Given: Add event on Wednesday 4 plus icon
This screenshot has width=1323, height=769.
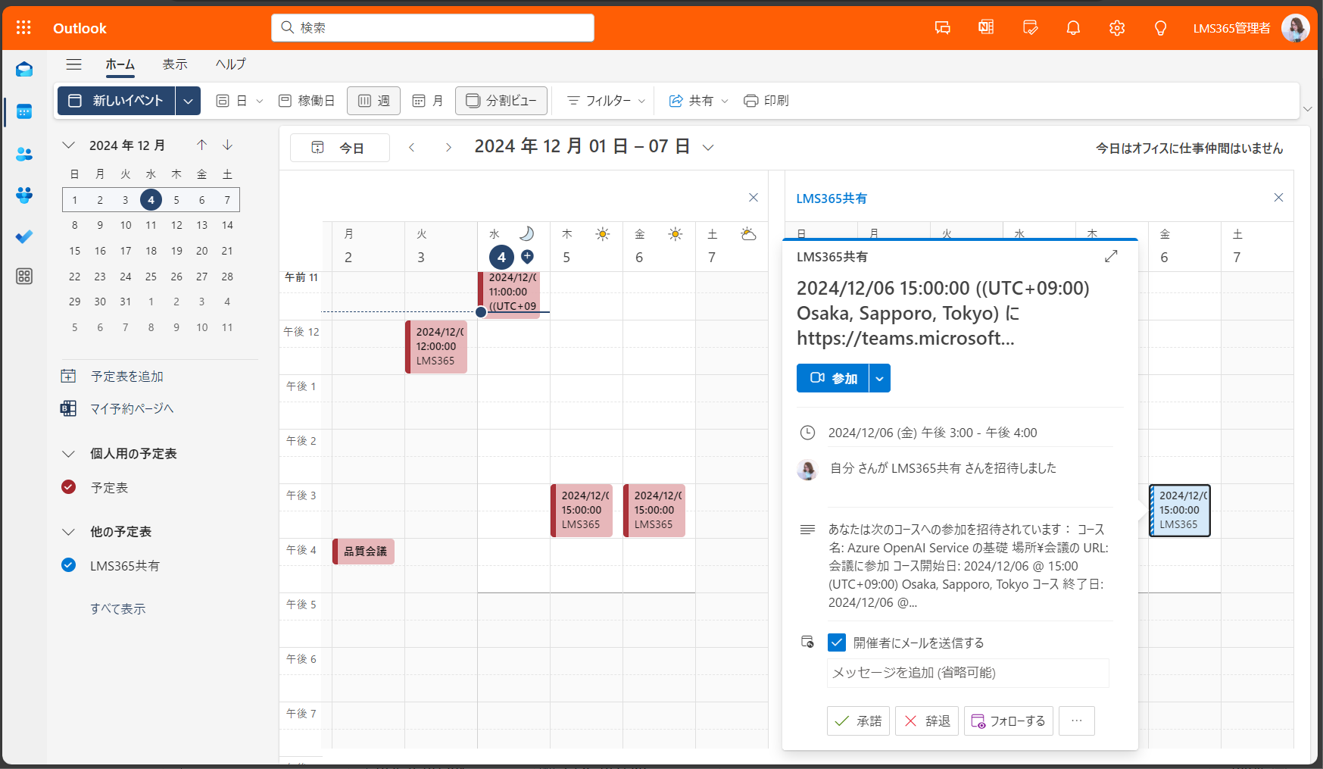Looking at the screenshot, I should tap(528, 256).
